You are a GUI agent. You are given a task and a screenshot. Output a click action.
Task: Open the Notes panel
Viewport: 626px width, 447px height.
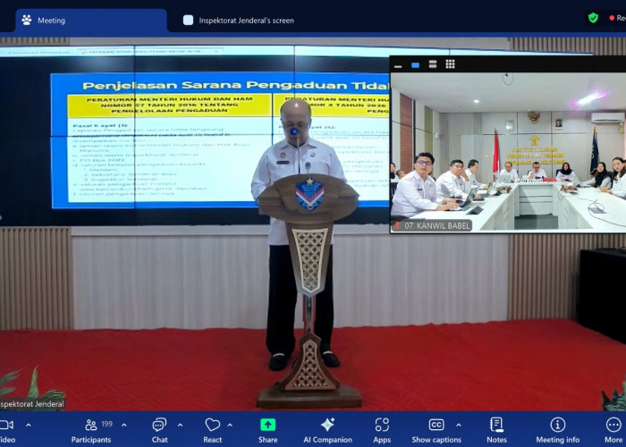496,430
